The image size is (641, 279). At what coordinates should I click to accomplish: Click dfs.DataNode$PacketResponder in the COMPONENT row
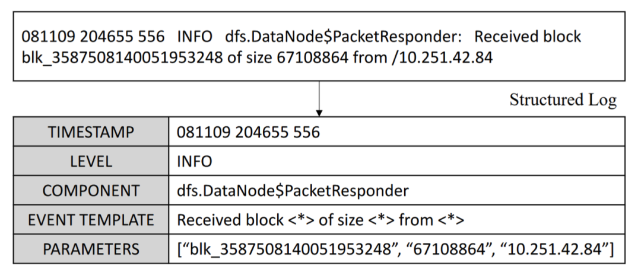coord(293,191)
